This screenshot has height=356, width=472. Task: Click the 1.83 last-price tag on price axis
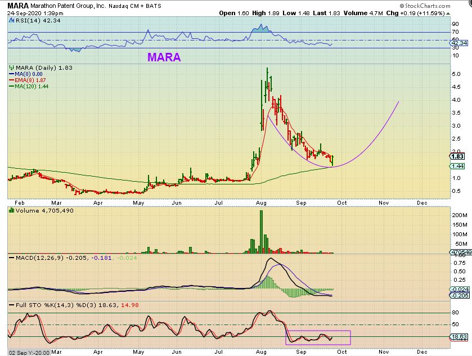(457, 156)
